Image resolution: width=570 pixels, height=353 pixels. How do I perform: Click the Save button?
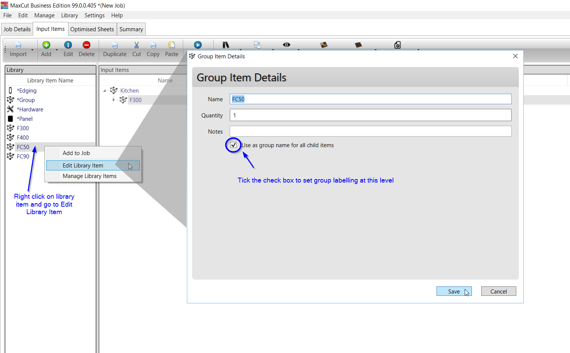click(454, 291)
